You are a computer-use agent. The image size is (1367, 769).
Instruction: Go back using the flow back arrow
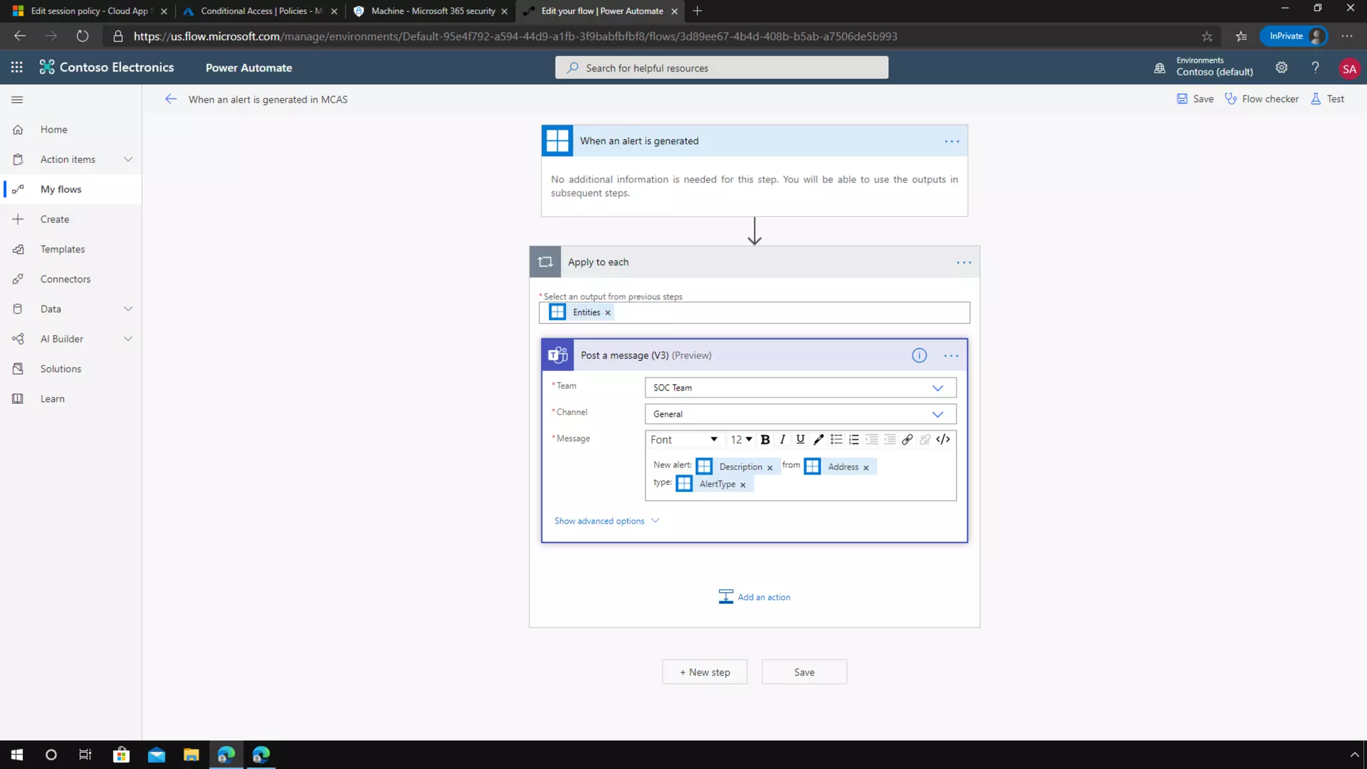tap(171, 99)
